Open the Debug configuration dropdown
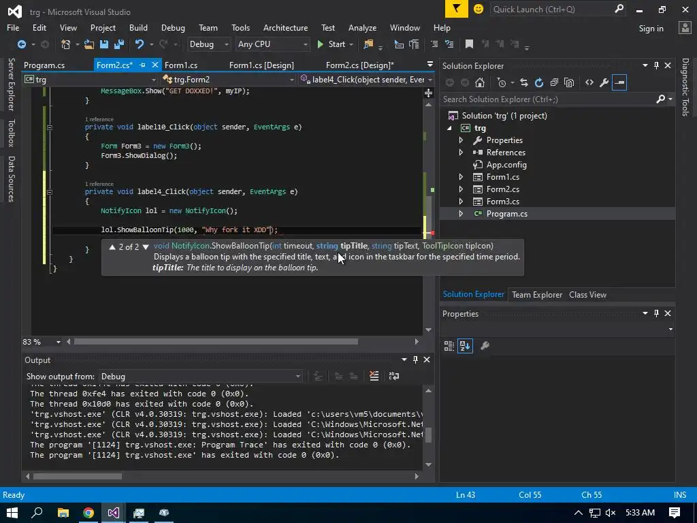697x523 pixels. click(208, 44)
